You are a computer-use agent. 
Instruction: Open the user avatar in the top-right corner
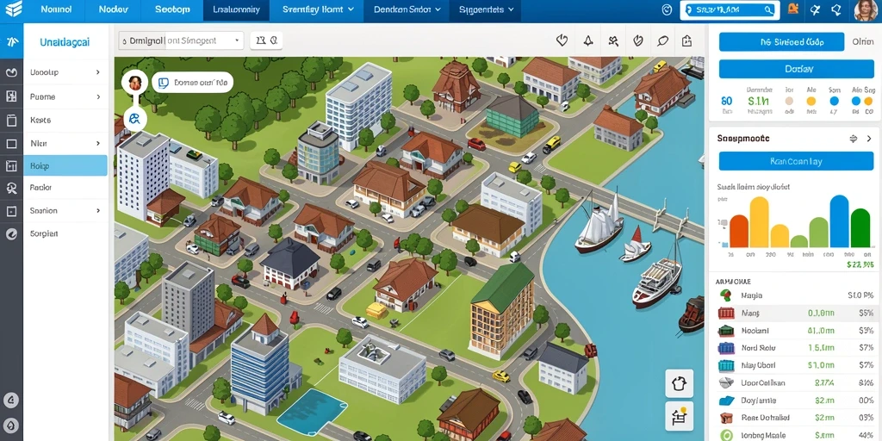(865, 10)
